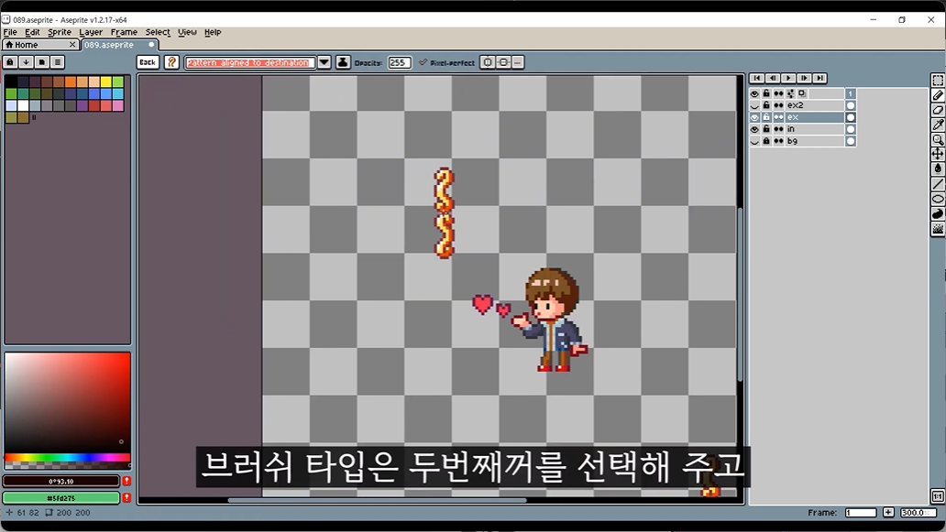Open the View menu
This screenshot has width=946, height=532.
coord(187,32)
